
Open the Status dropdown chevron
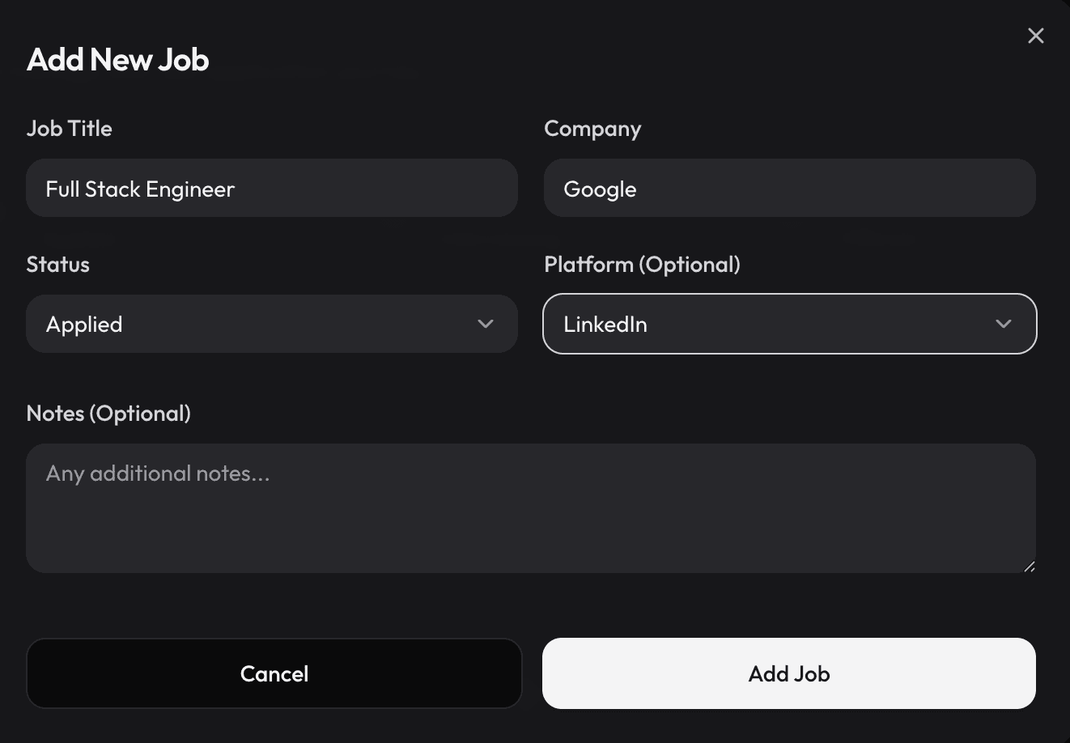[486, 324]
